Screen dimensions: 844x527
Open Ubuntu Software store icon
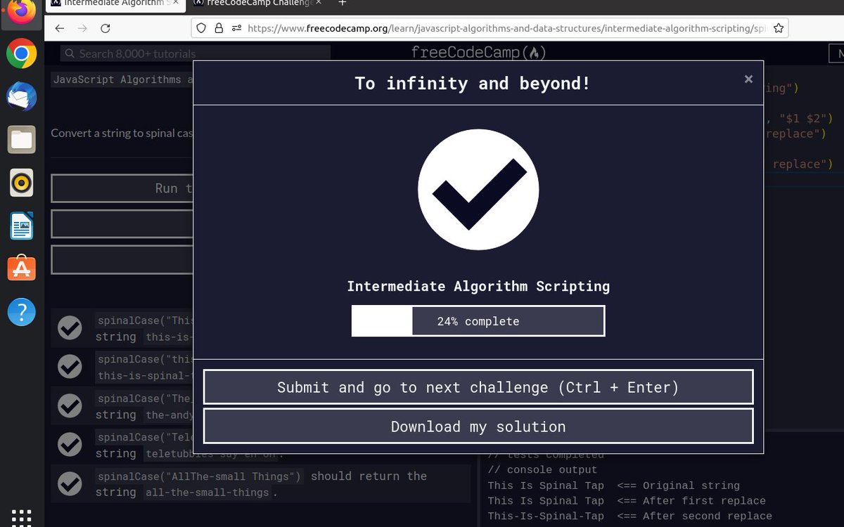point(22,268)
